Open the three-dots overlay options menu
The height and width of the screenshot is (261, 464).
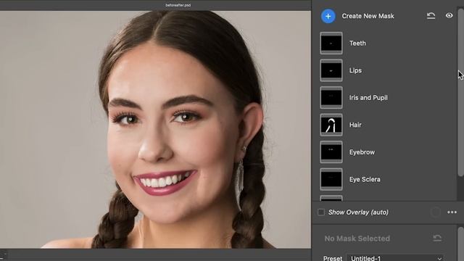[x=452, y=212]
